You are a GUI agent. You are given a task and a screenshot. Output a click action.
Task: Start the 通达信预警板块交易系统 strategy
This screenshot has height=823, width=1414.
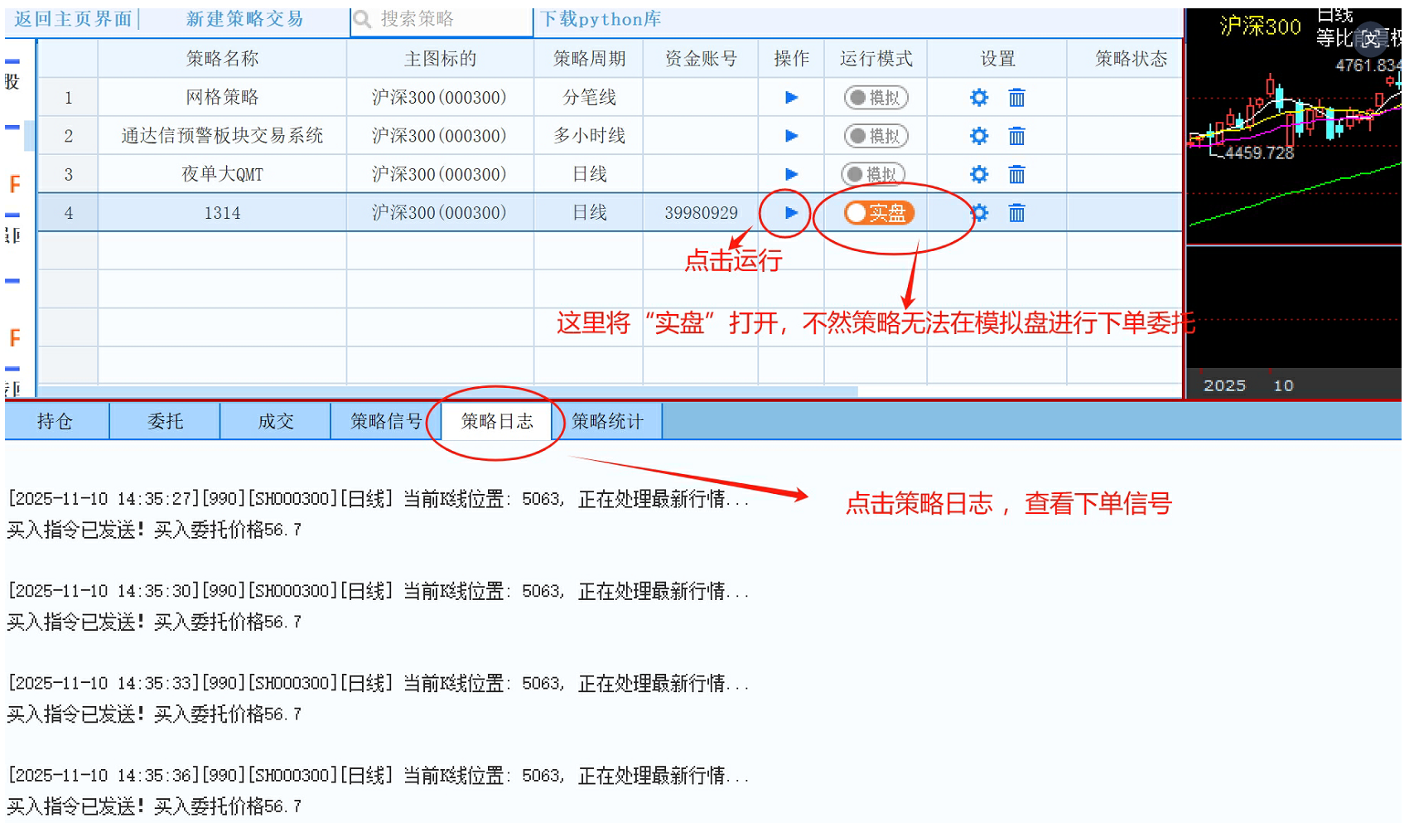(x=791, y=136)
